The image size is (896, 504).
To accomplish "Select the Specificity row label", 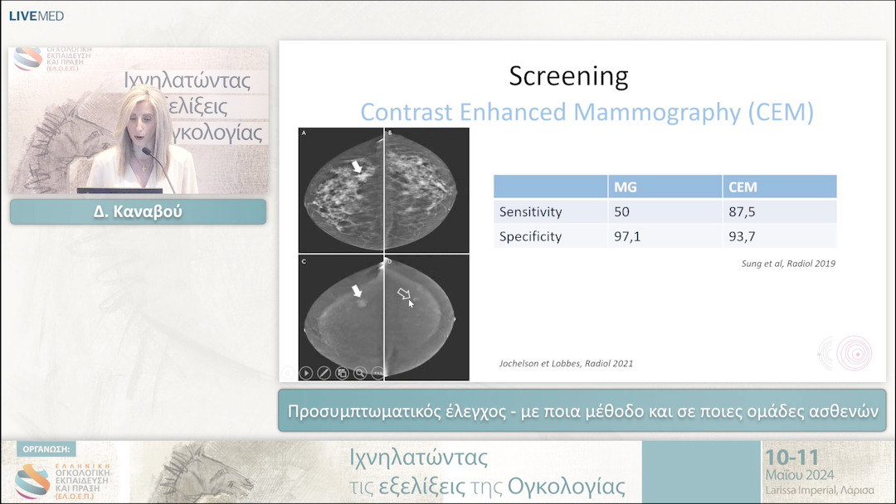I will click(x=530, y=236).
